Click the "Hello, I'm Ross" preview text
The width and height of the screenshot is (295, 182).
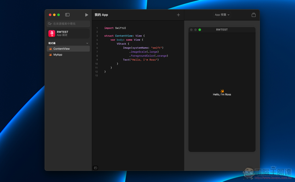(x=222, y=95)
